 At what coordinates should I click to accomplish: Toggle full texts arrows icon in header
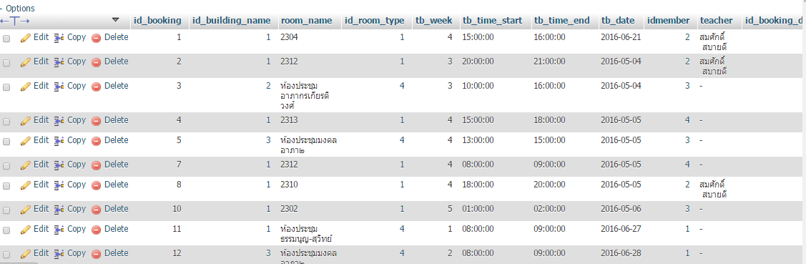15,21
